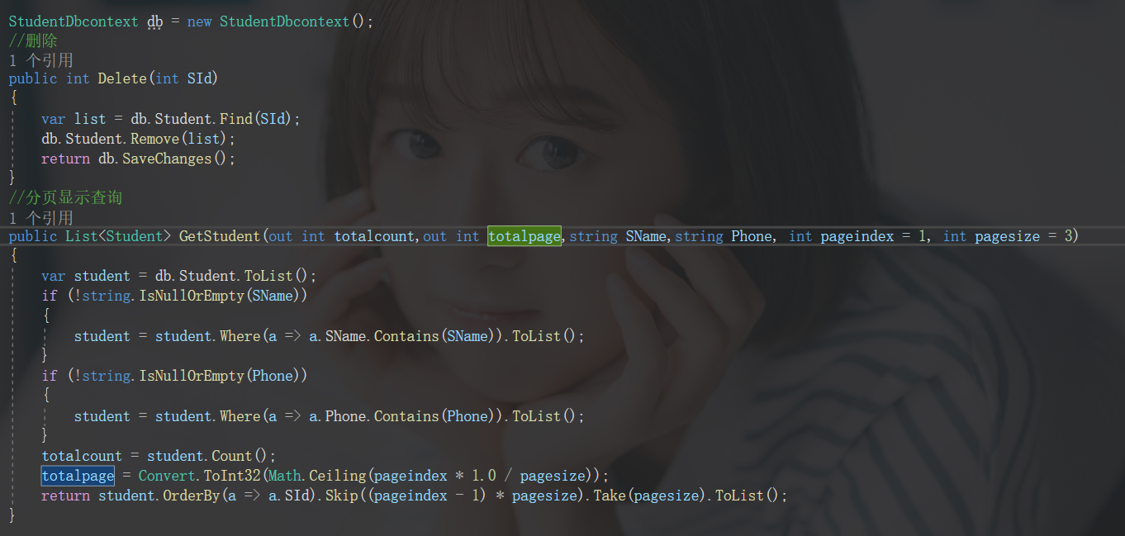
Task: Open the '1 个引用' CodeLens link above the Delete method
Action: click(x=40, y=60)
